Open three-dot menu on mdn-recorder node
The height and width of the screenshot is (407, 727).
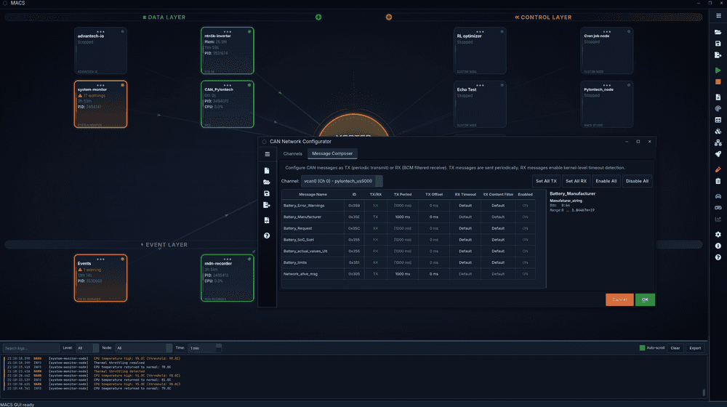[x=227, y=259]
